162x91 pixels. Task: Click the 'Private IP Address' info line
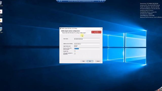150,9
